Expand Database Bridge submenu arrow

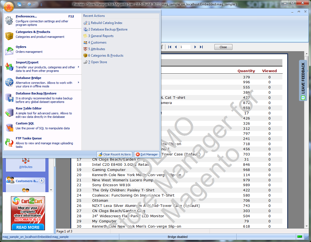click(x=79, y=82)
